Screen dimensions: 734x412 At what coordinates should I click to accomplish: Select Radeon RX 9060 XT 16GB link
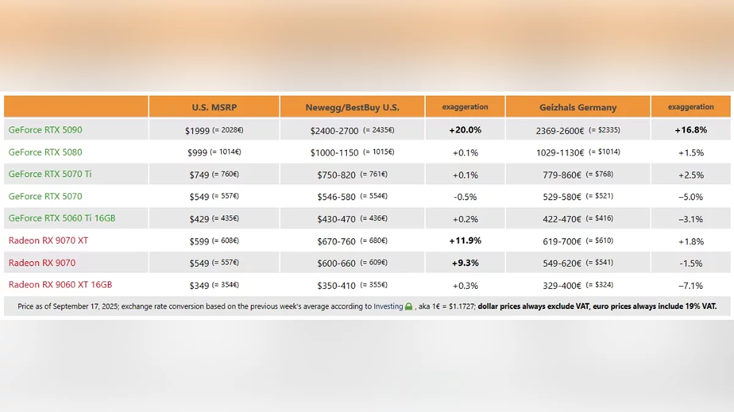click(60, 284)
